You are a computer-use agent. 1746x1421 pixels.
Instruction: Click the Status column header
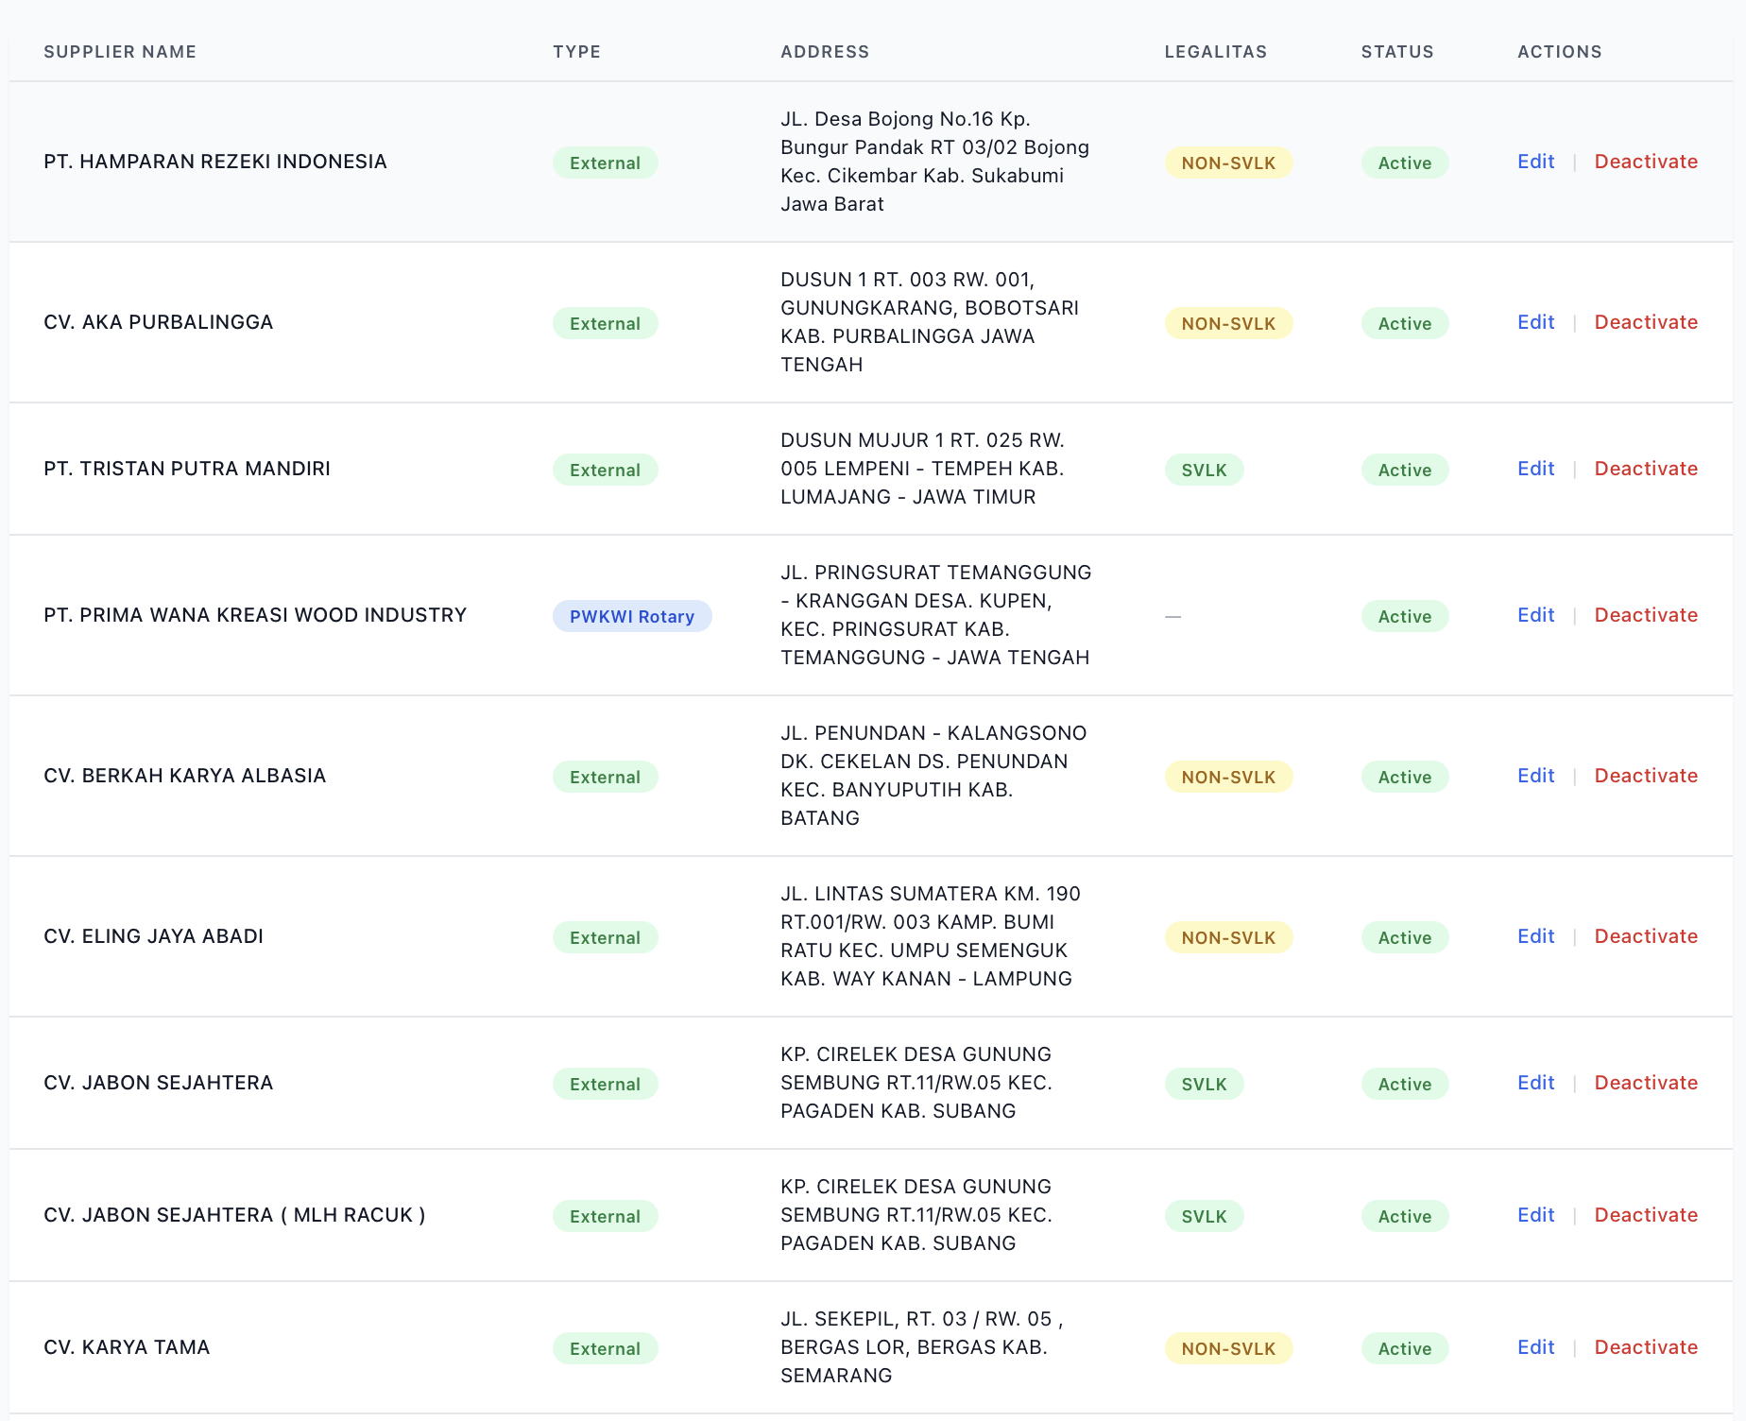coord(1396,52)
